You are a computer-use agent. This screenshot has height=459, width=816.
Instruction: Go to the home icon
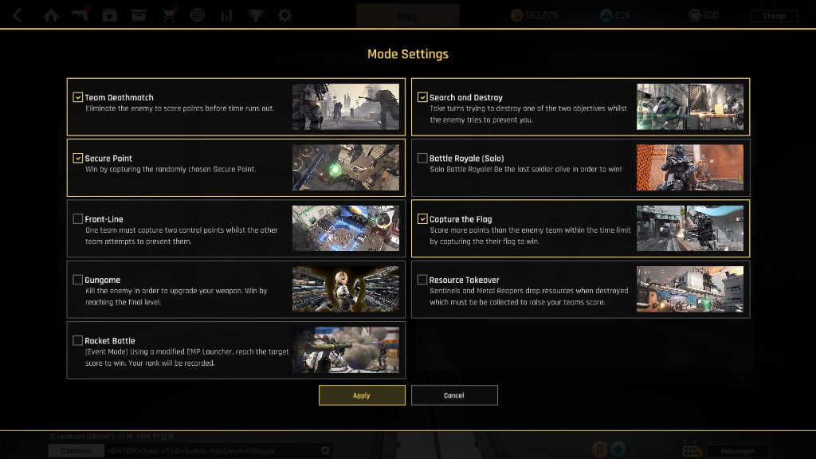point(50,16)
